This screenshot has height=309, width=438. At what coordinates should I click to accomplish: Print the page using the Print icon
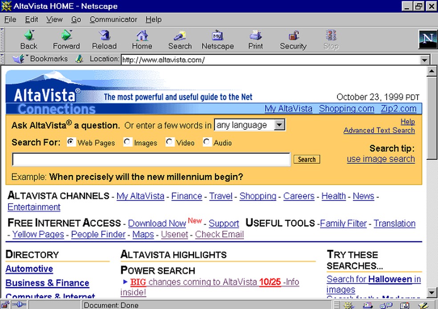(255, 39)
